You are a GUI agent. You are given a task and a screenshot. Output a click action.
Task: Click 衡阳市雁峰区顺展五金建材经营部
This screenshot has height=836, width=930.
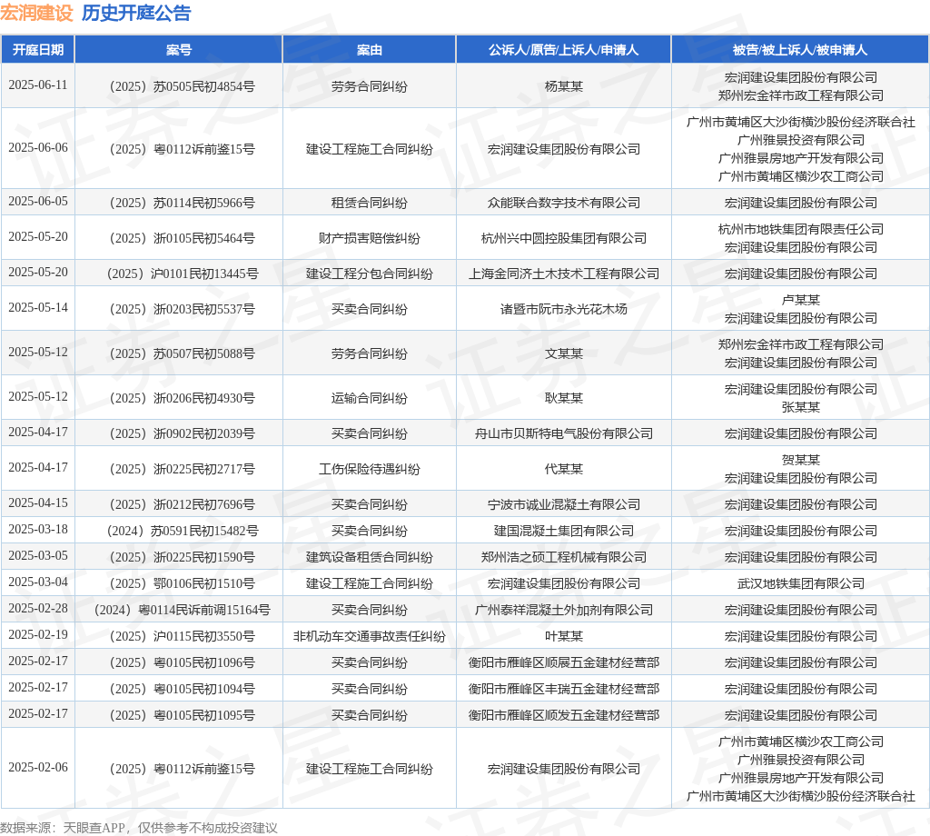[x=563, y=662]
